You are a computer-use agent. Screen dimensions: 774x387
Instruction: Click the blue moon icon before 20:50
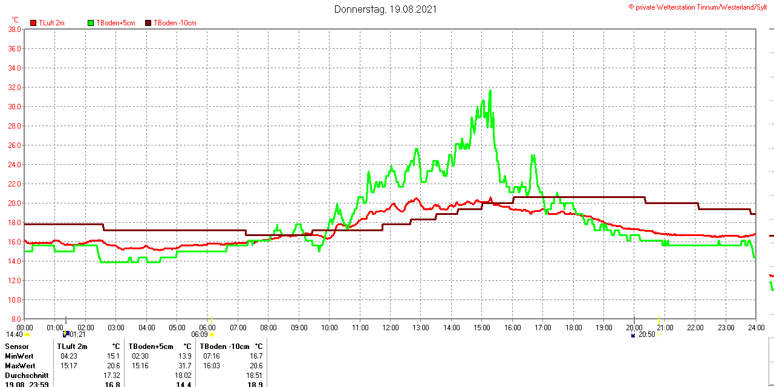(633, 334)
